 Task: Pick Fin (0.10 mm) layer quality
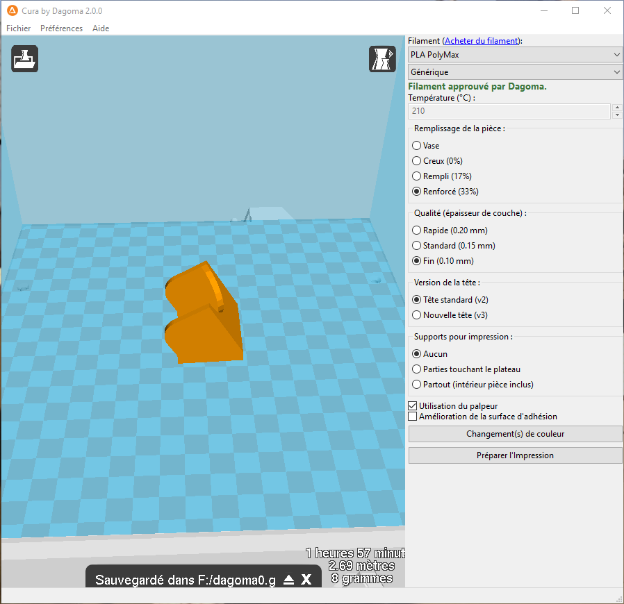tap(443, 261)
